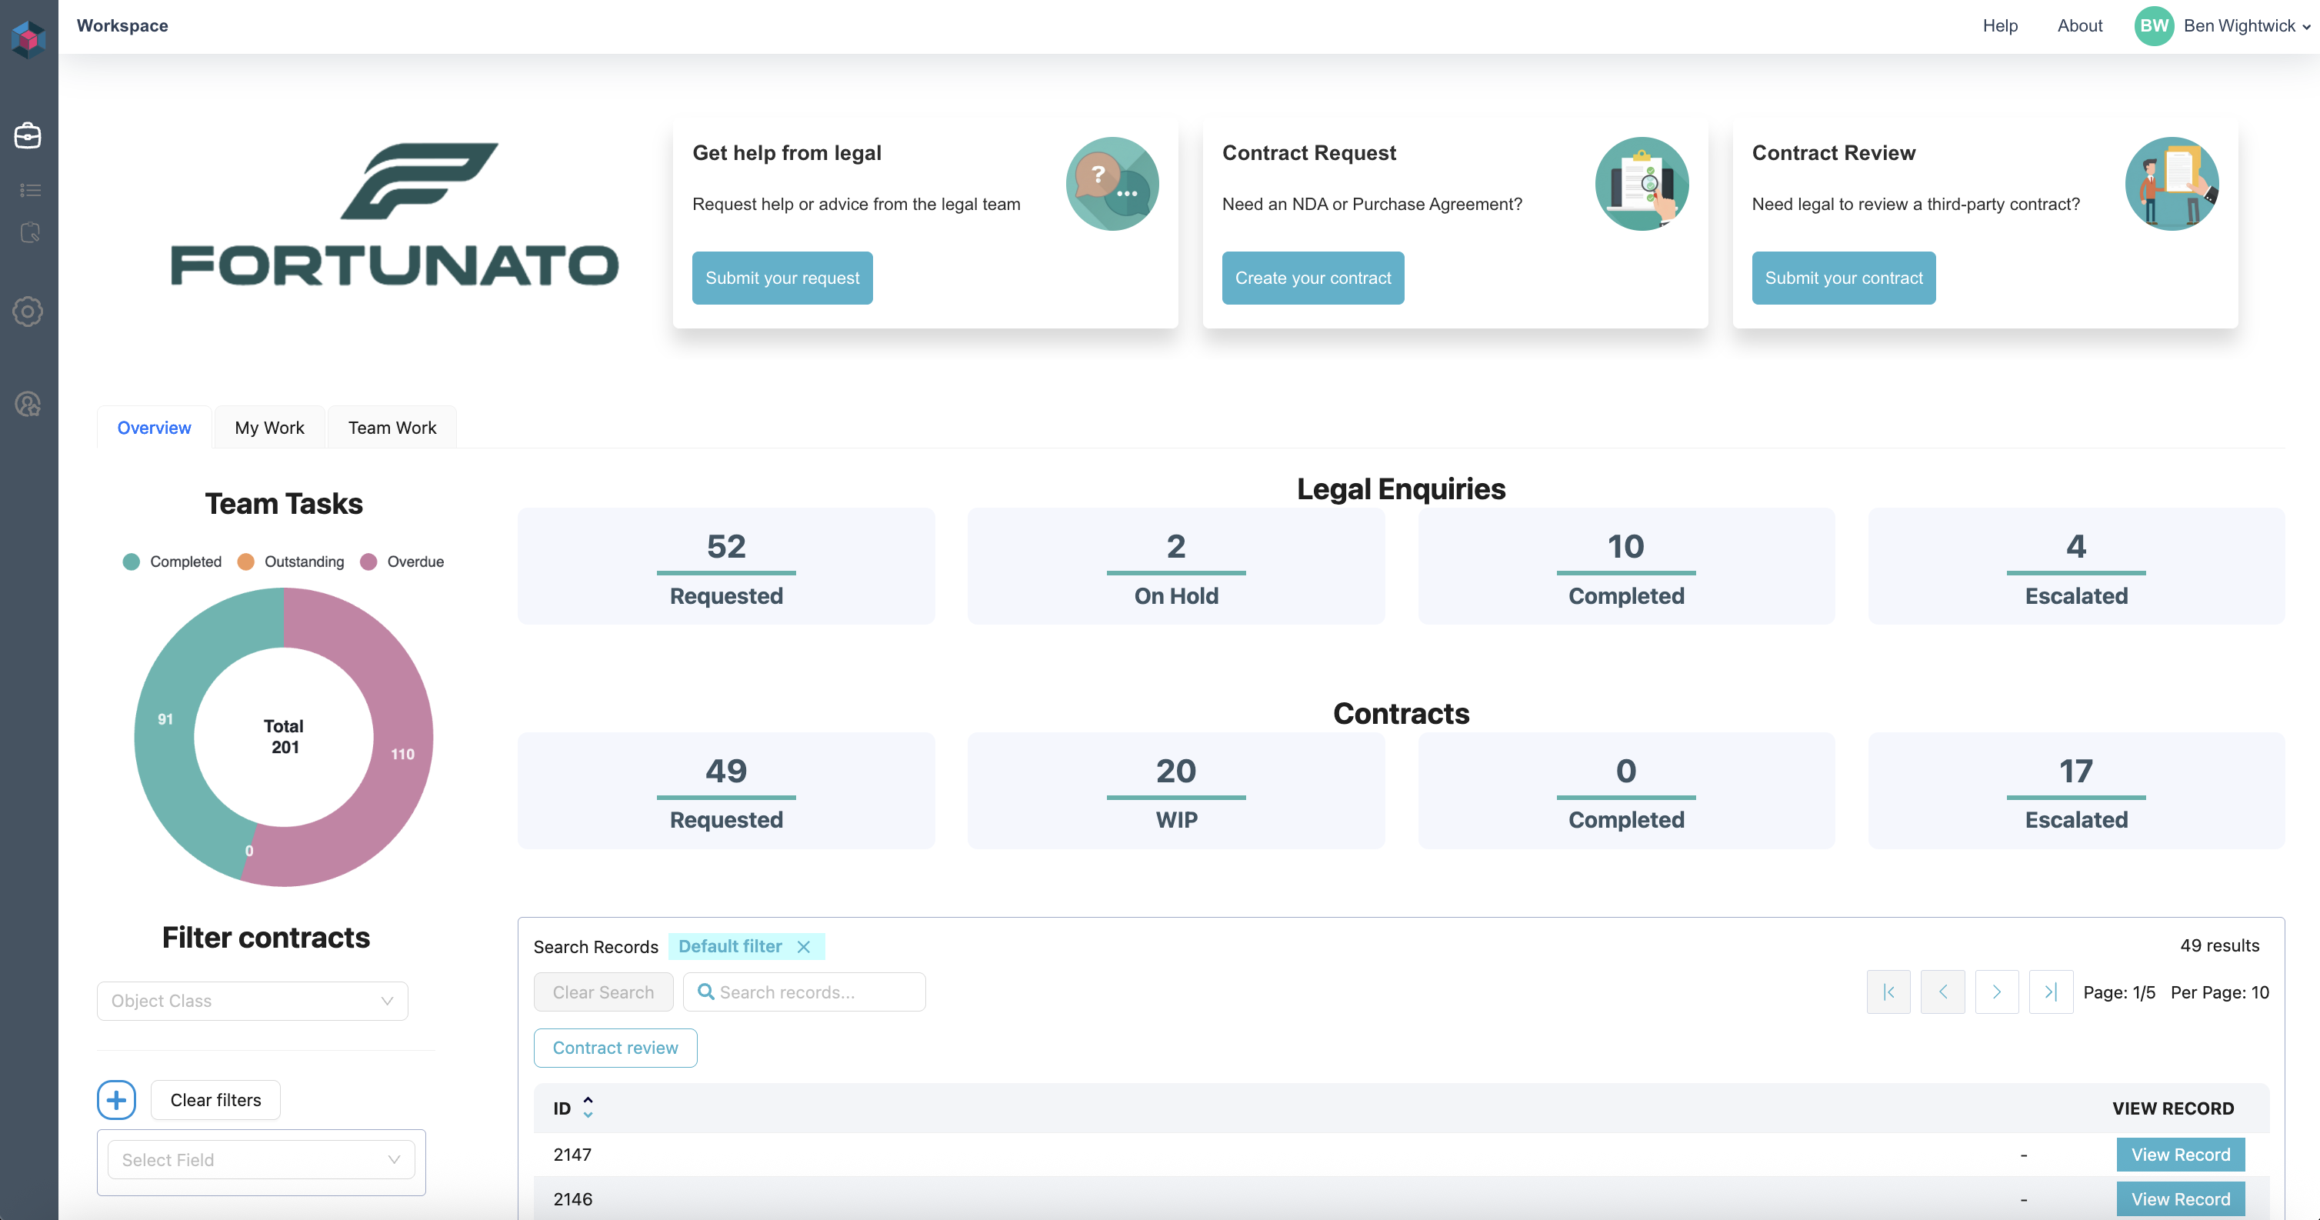Remove the Default filter tag

803,946
